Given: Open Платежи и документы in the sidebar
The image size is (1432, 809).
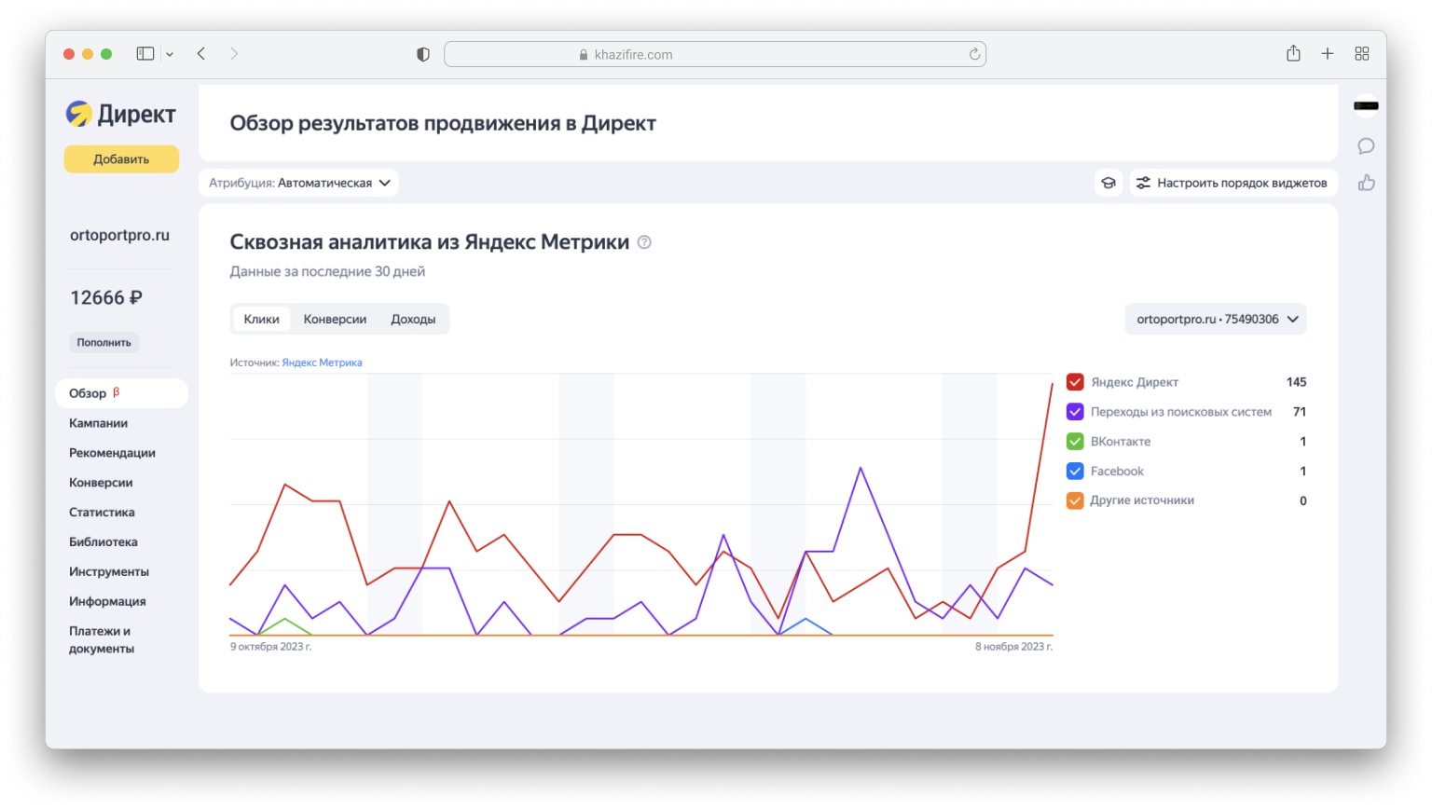Looking at the screenshot, I should pyautogui.click(x=102, y=640).
